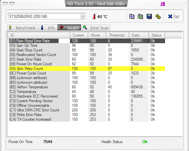Click threshold value 97 for Spin Retry Count
This screenshot has width=189, height=151.
click(x=110, y=69)
